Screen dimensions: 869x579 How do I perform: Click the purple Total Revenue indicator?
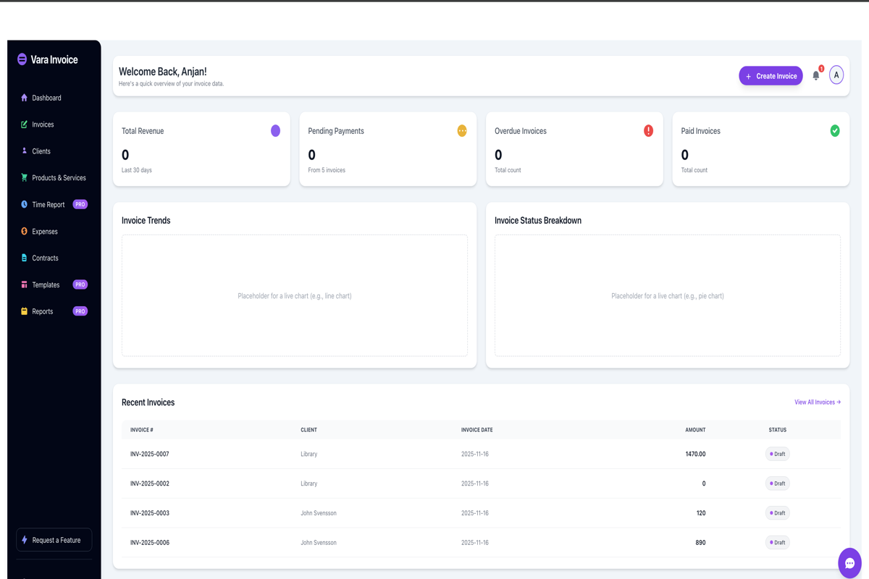[x=274, y=130]
